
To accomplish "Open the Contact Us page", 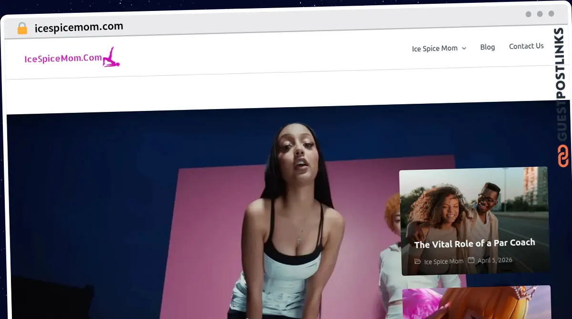I will click(526, 46).
